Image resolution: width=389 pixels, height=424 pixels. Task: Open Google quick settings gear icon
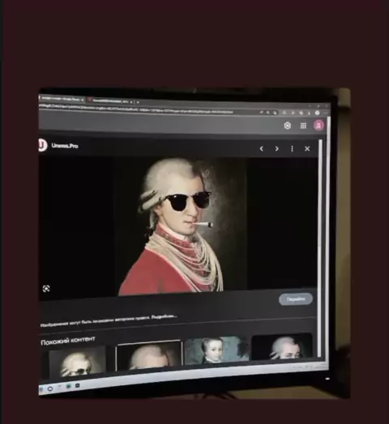(288, 125)
